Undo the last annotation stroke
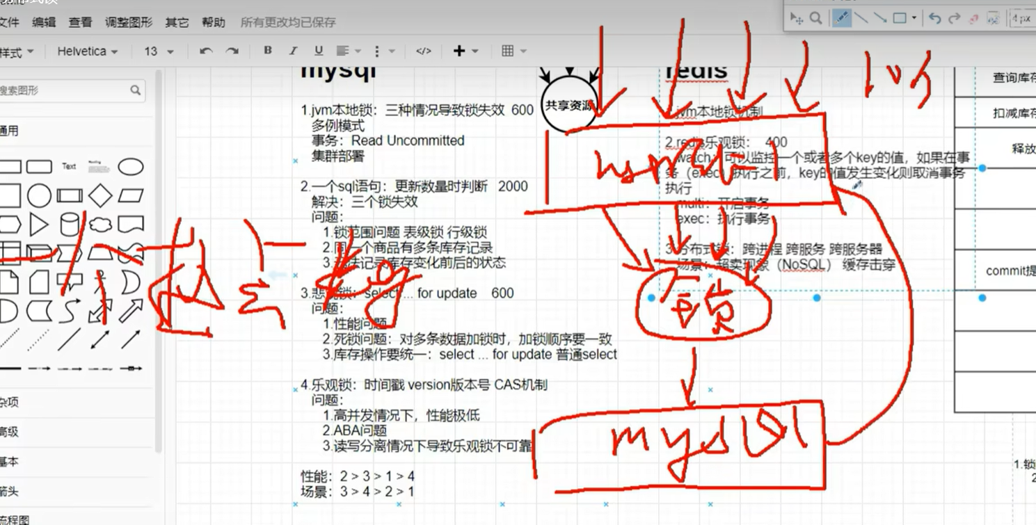The width and height of the screenshot is (1036, 525). [x=934, y=18]
